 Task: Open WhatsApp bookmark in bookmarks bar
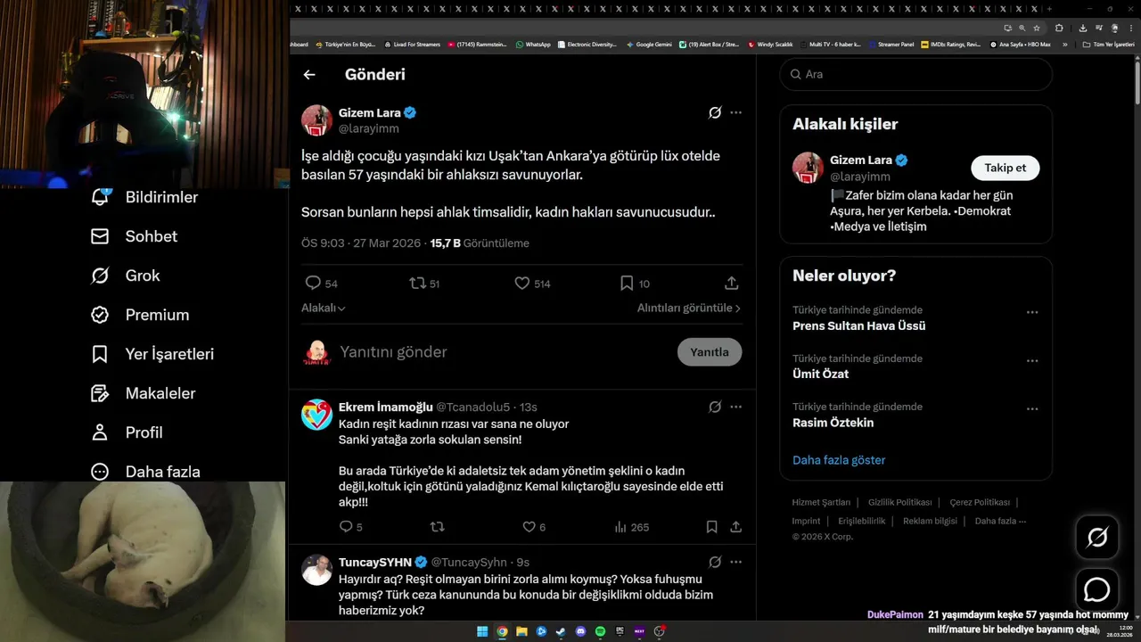coord(533,44)
